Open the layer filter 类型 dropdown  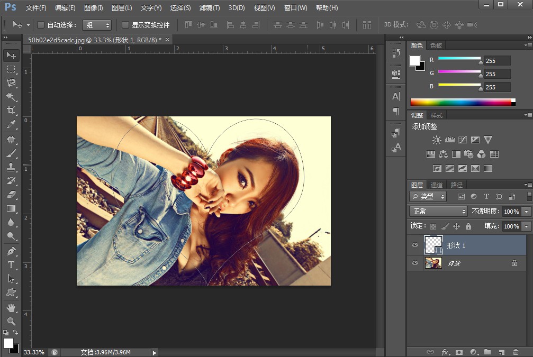pyautogui.click(x=428, y=196)
